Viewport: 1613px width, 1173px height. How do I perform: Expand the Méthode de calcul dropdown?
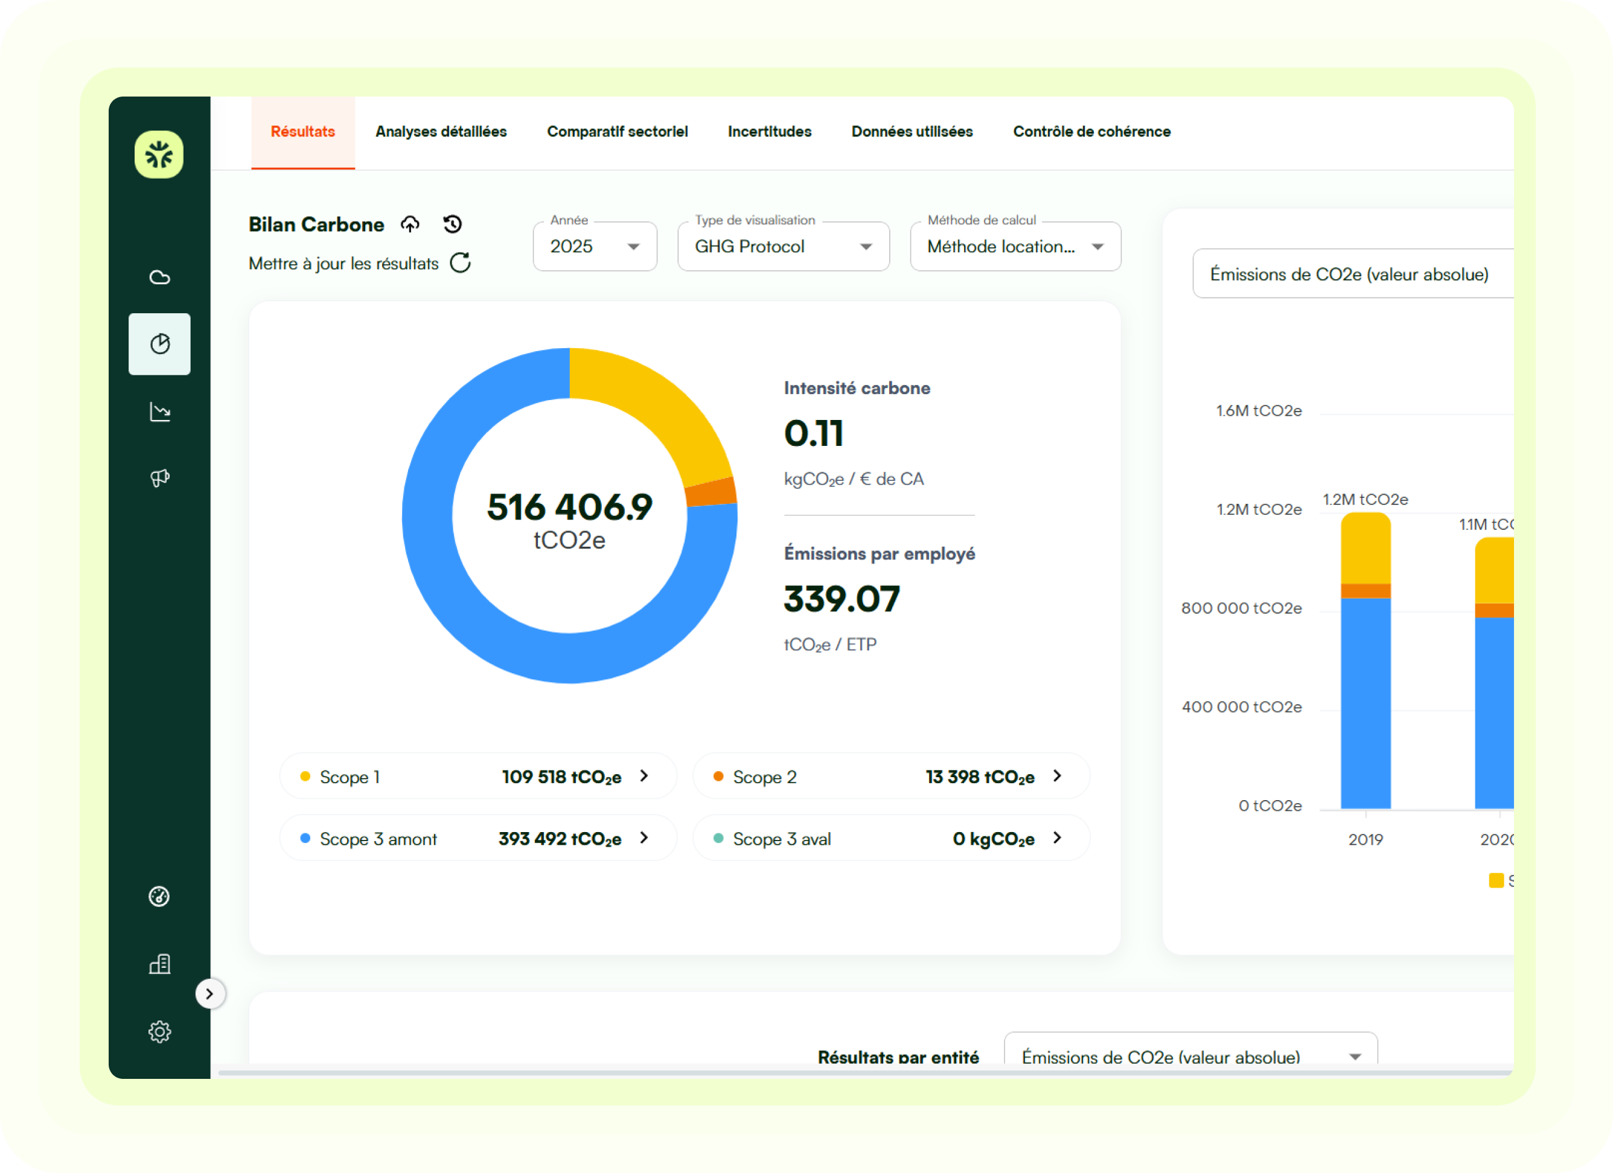[x=1015, y=247]
